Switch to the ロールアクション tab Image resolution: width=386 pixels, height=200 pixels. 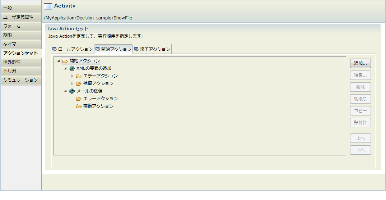point(73,49)
